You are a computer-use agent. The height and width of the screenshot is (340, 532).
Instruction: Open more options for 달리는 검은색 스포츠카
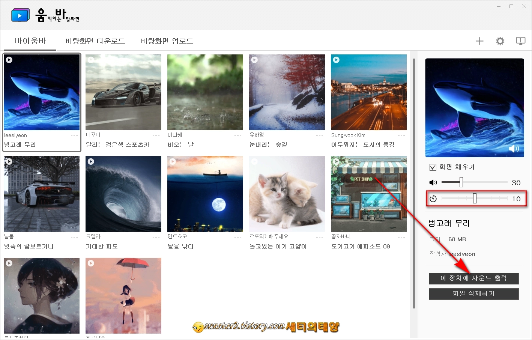pos(156,135)
